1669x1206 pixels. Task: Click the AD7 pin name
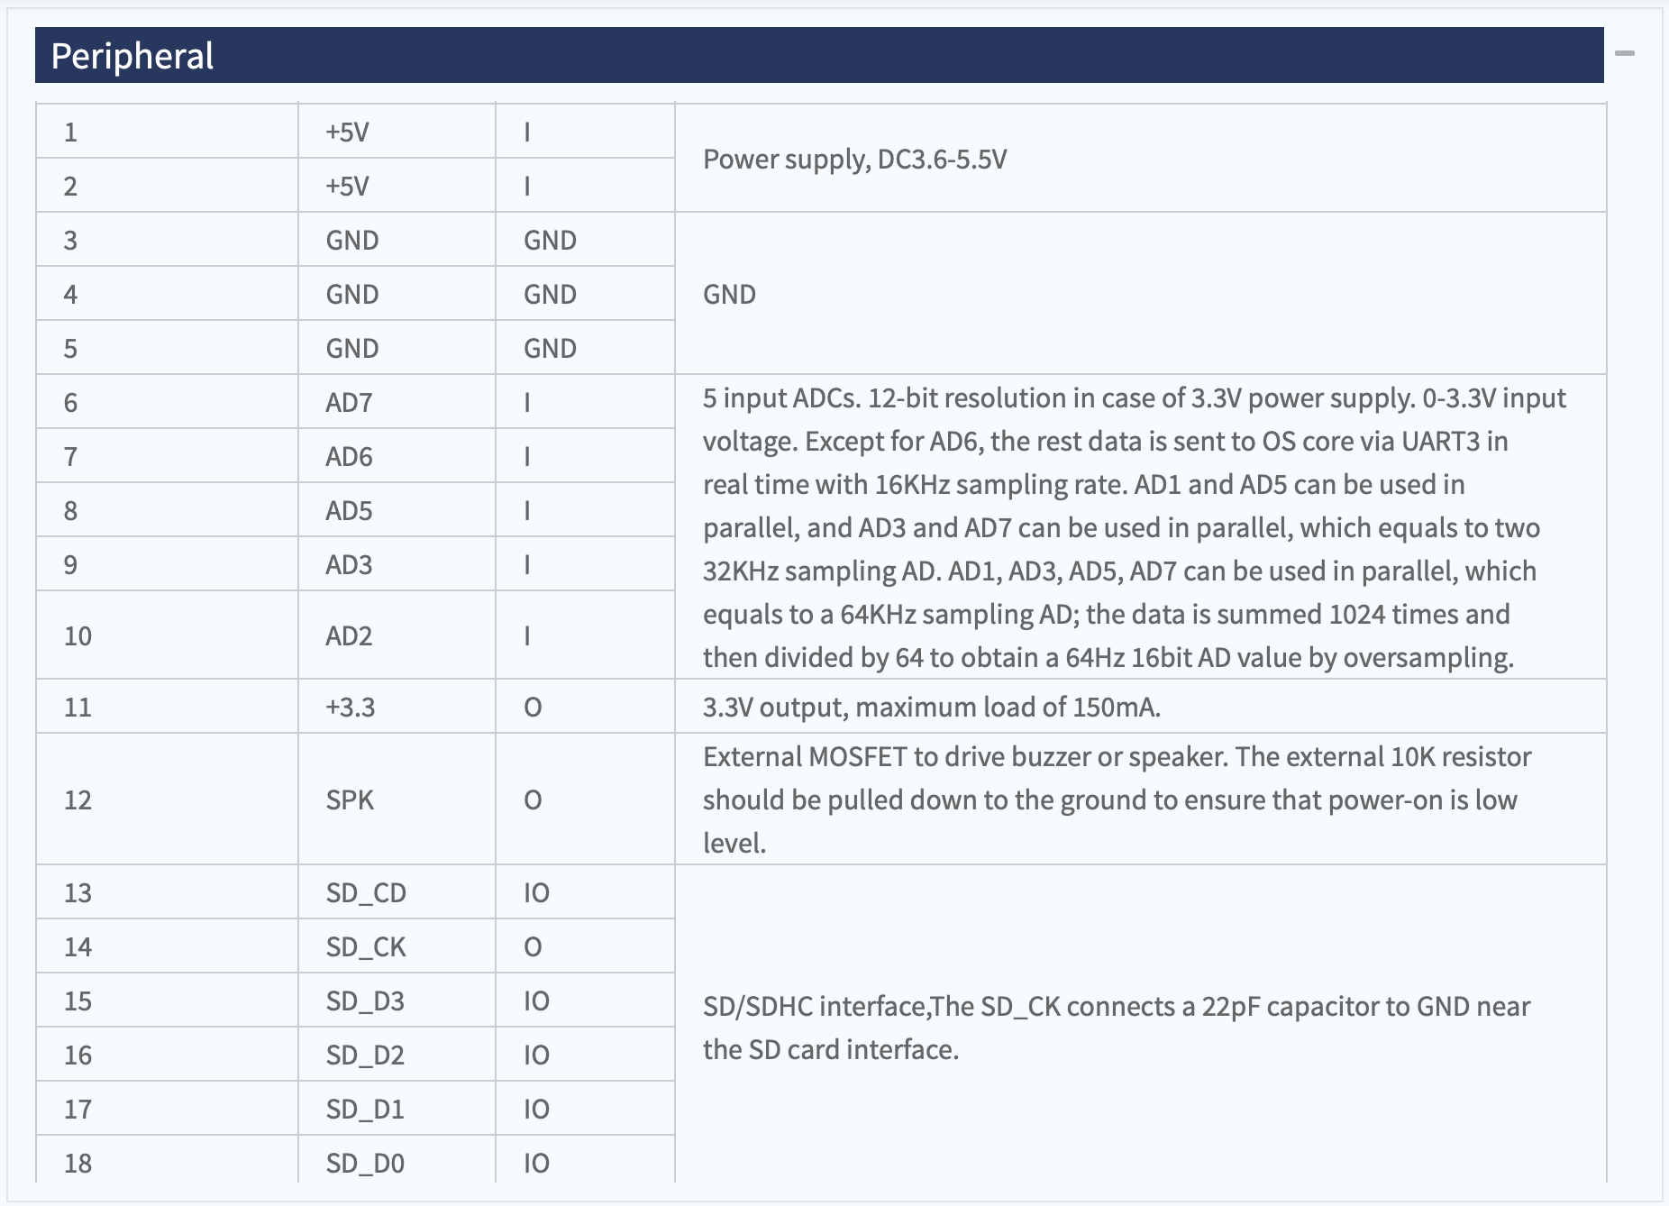pyautogui.click(x=349, y=402)
